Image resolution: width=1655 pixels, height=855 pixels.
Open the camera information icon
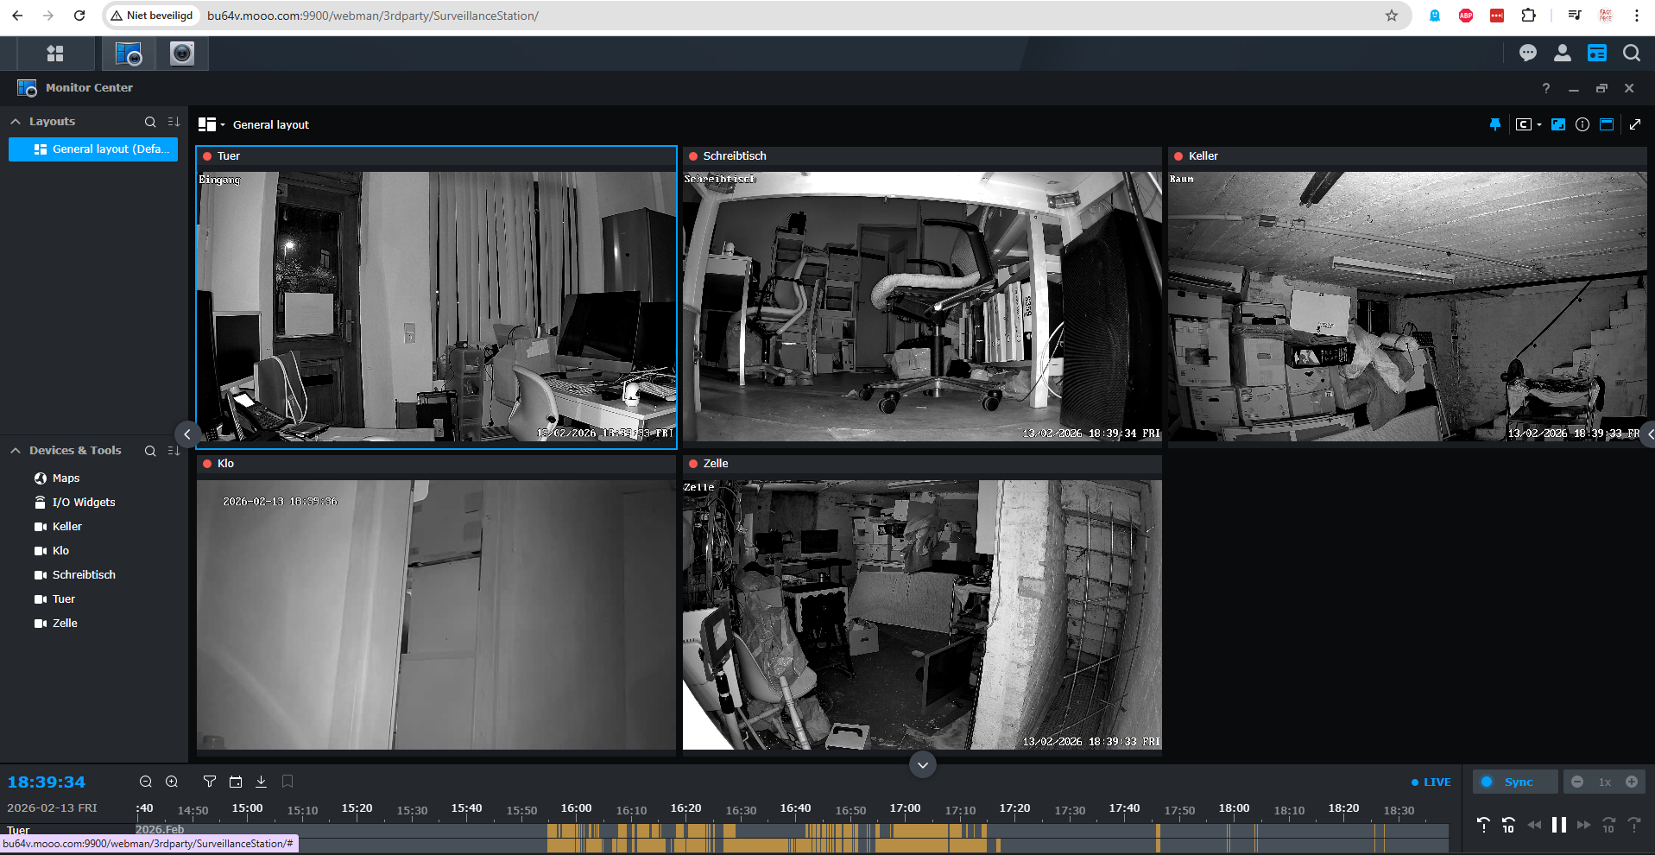[x=1582, y=124]
